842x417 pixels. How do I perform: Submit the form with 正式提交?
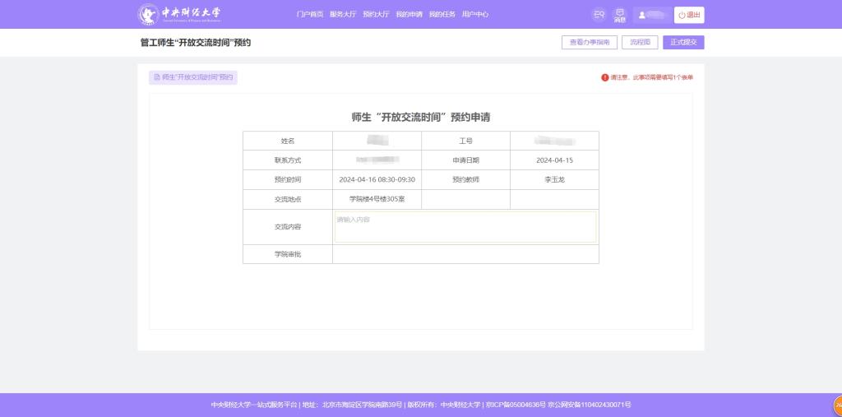click(683, 42)
